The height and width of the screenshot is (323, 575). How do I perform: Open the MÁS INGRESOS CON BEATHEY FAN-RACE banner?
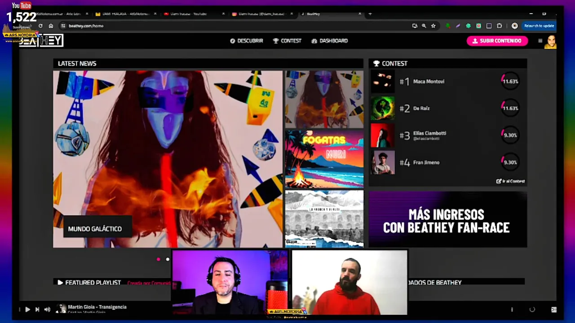click(x=447, y=220)
